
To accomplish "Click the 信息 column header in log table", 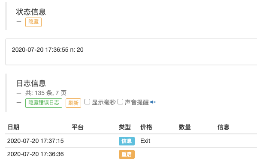I will (224, 127).
